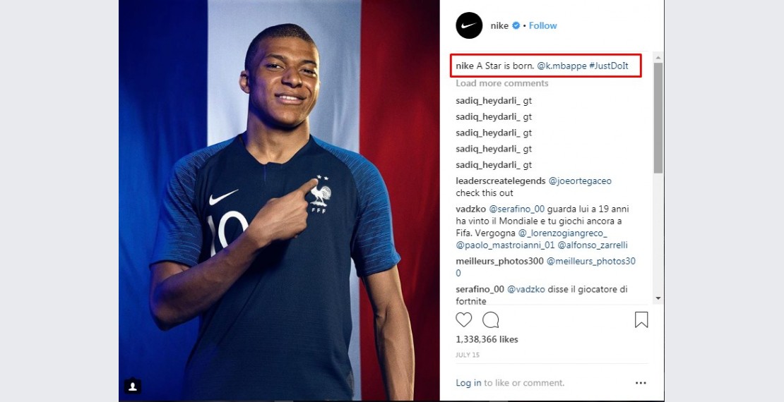
Task: Follow the nike account
Action: point(542,26)
